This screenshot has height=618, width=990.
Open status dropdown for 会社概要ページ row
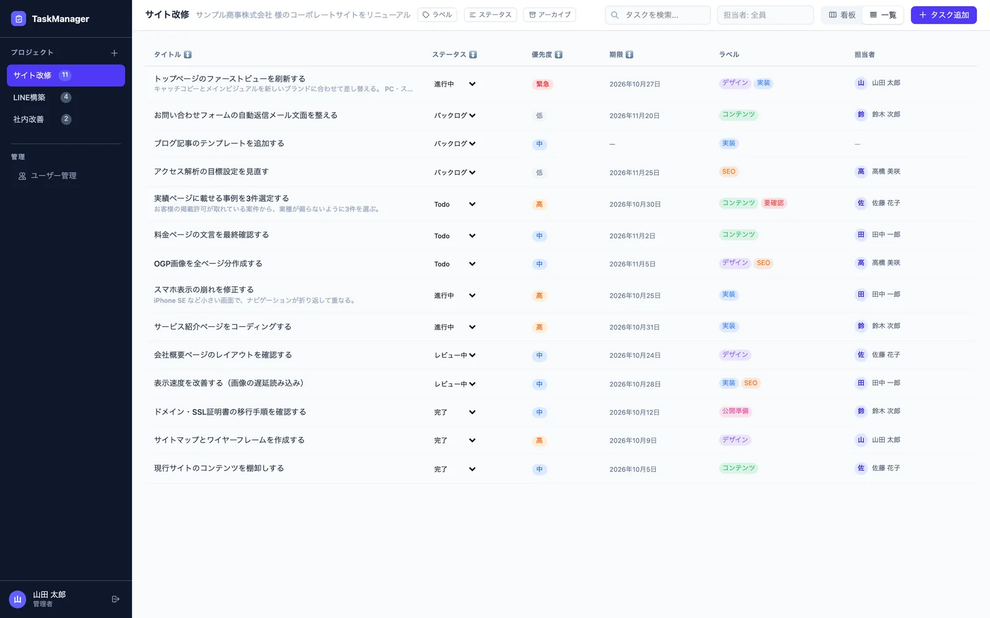click(455, 355)
